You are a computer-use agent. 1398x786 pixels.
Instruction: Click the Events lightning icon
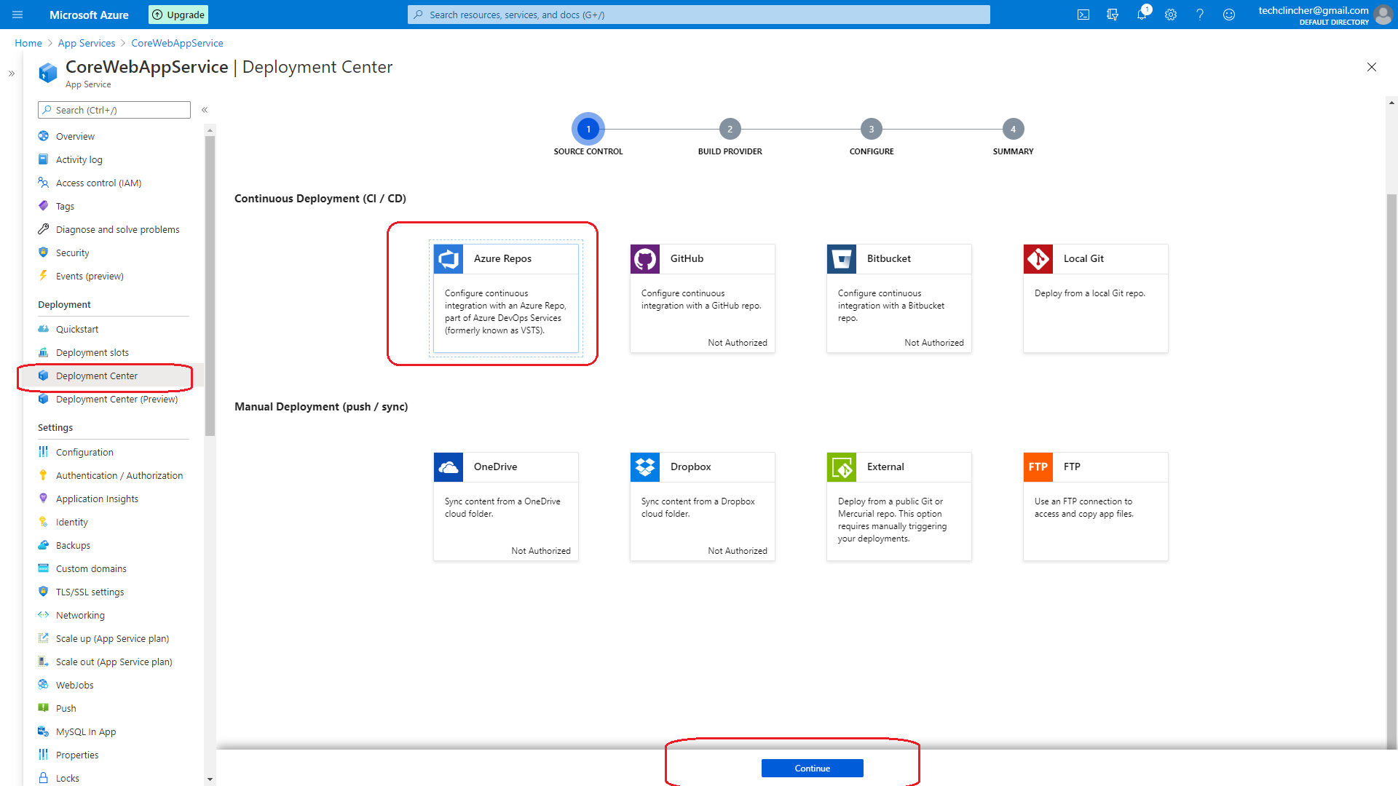[44, 276]
